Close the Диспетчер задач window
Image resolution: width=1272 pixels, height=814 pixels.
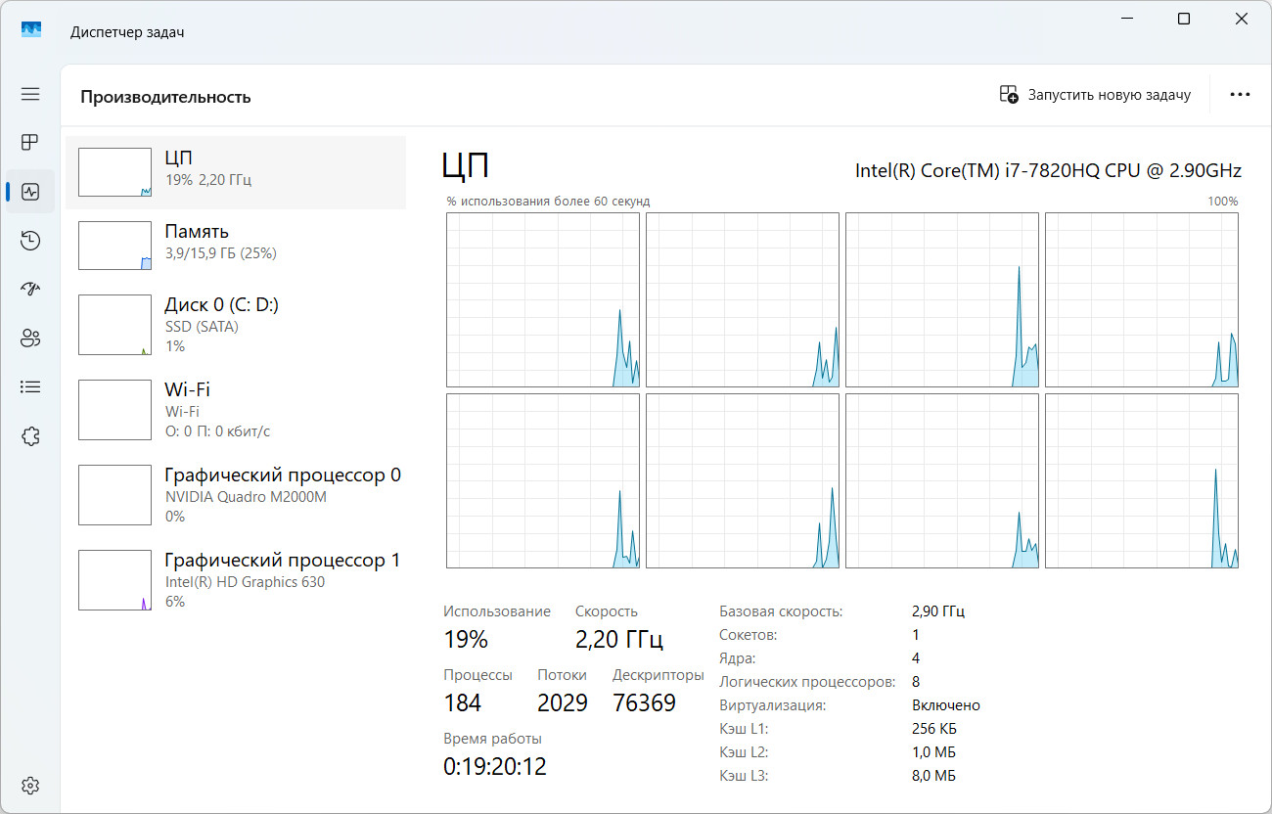coord(1242,19)
